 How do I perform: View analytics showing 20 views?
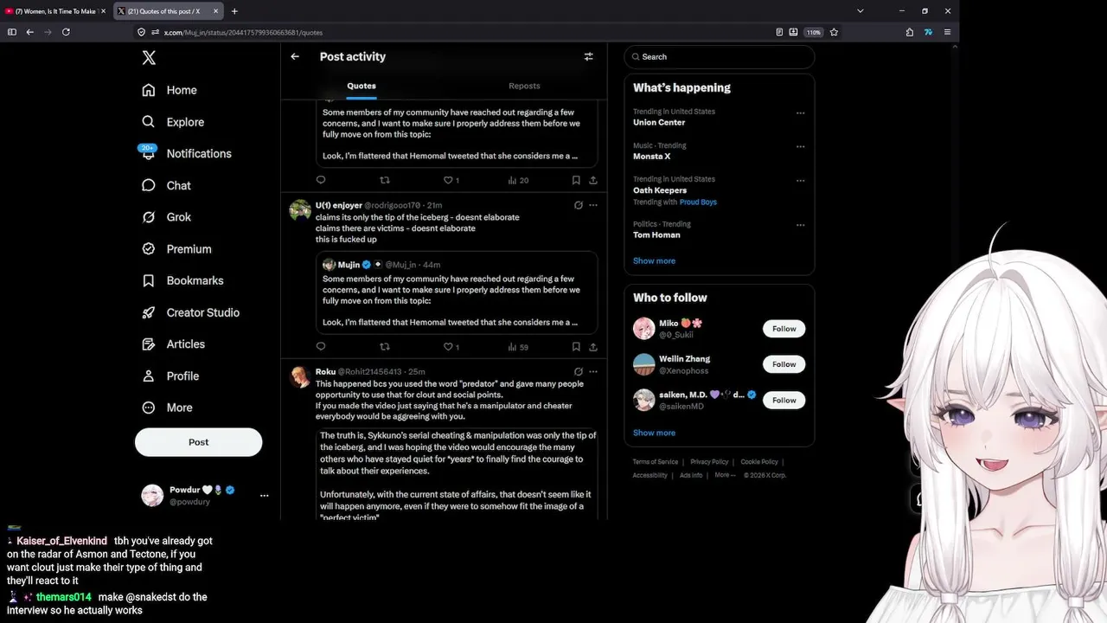tap(518, 180)
